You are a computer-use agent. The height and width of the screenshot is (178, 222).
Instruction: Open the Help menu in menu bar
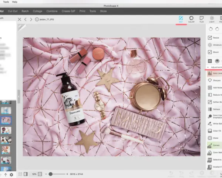point(14,2)
